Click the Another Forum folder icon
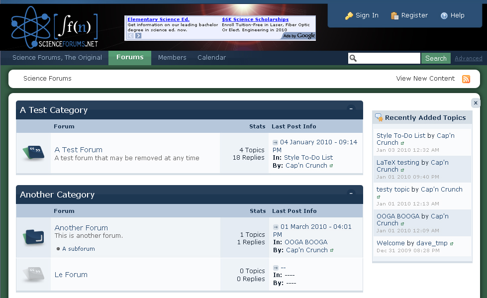This screenshot has height=298, width=487. pos(33,237)
